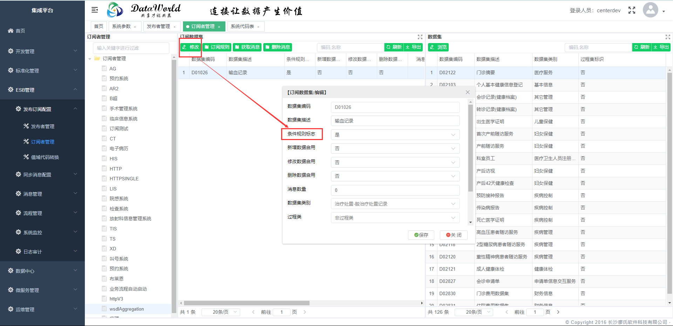Open 流程管理 in sidebar

point(42,213)
